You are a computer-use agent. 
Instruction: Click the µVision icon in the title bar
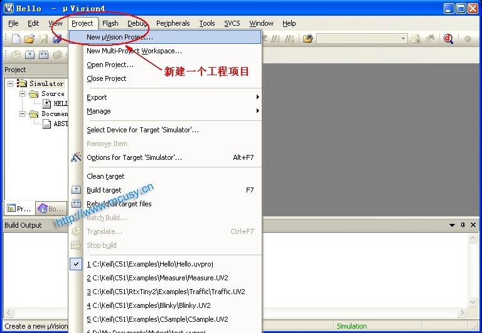[x=9, y=8]
